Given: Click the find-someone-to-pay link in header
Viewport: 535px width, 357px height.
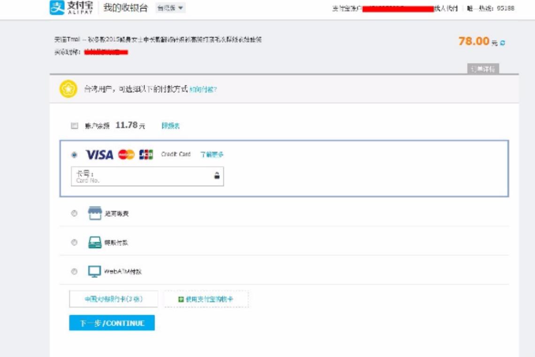Looking at the screenshot, I should point(446,8).
